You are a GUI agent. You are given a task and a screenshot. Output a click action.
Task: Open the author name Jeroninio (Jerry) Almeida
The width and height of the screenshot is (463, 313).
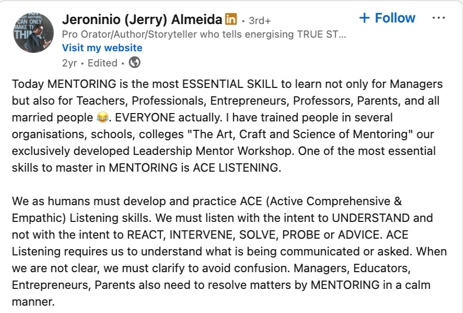[142, 19]
